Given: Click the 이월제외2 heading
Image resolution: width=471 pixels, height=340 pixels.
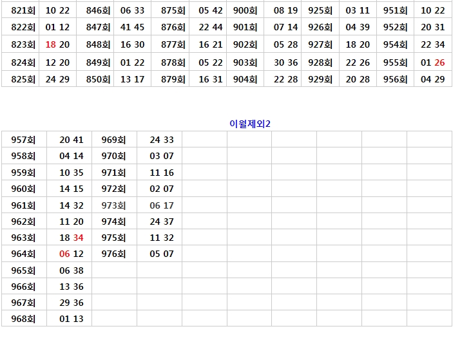Looking at the screenshot, I should click(250, 124).
